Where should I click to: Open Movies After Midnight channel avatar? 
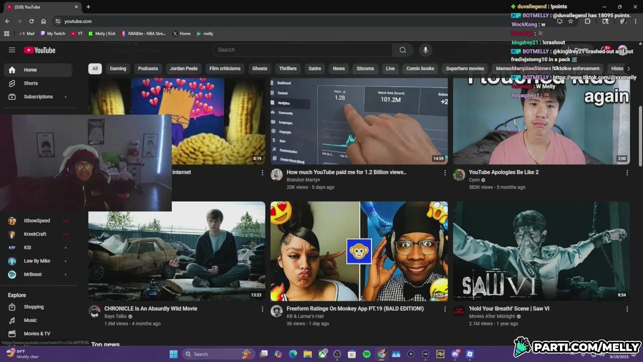click(x=459, y=311)
